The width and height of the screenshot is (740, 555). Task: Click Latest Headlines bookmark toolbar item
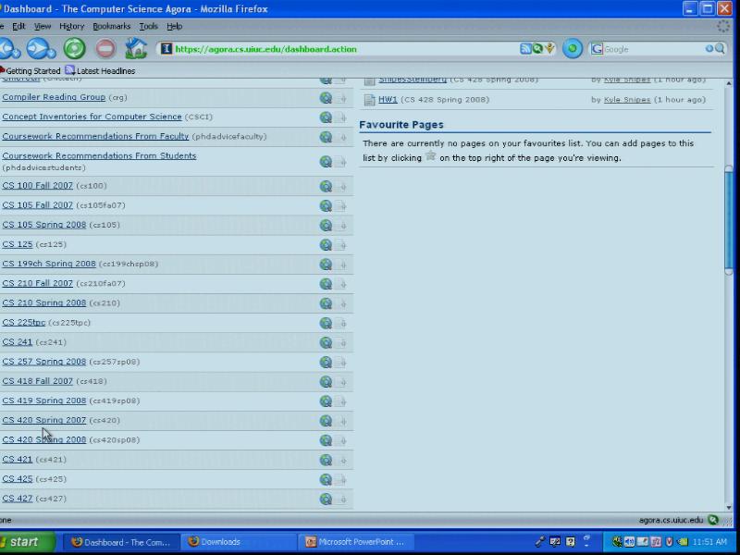pyautogui.click(x=100, y=71)
